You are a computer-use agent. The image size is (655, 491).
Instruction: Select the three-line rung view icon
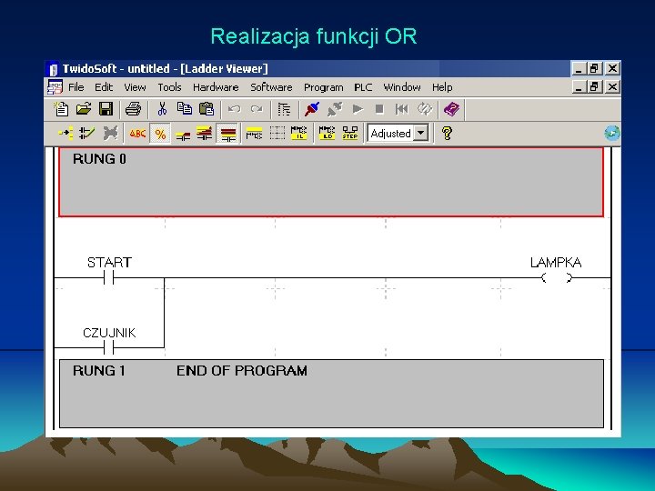[228, 134]
